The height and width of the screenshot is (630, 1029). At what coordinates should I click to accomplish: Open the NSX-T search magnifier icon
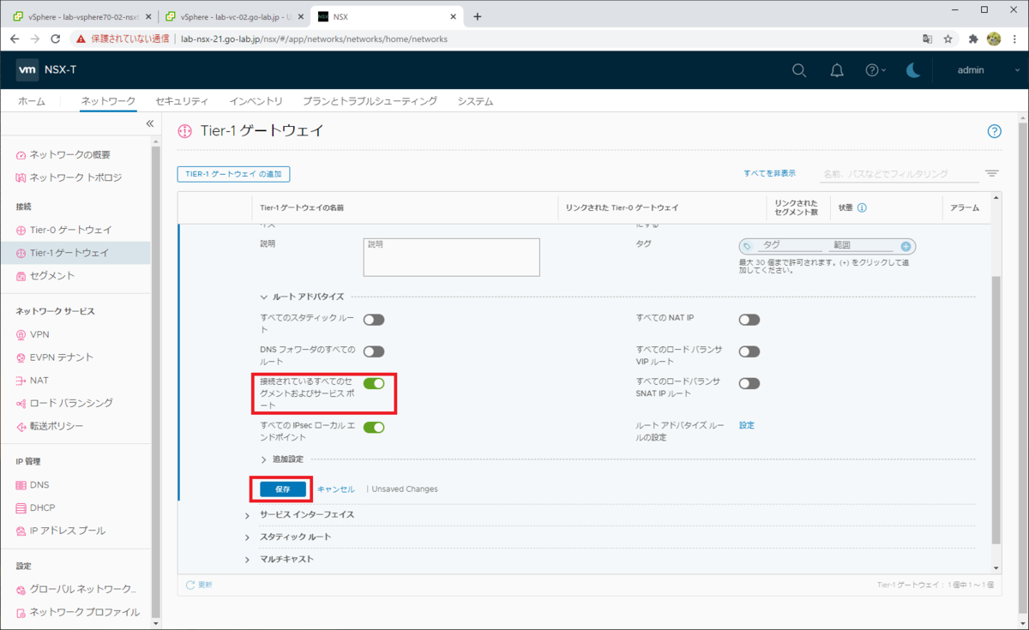coord(799,70)
